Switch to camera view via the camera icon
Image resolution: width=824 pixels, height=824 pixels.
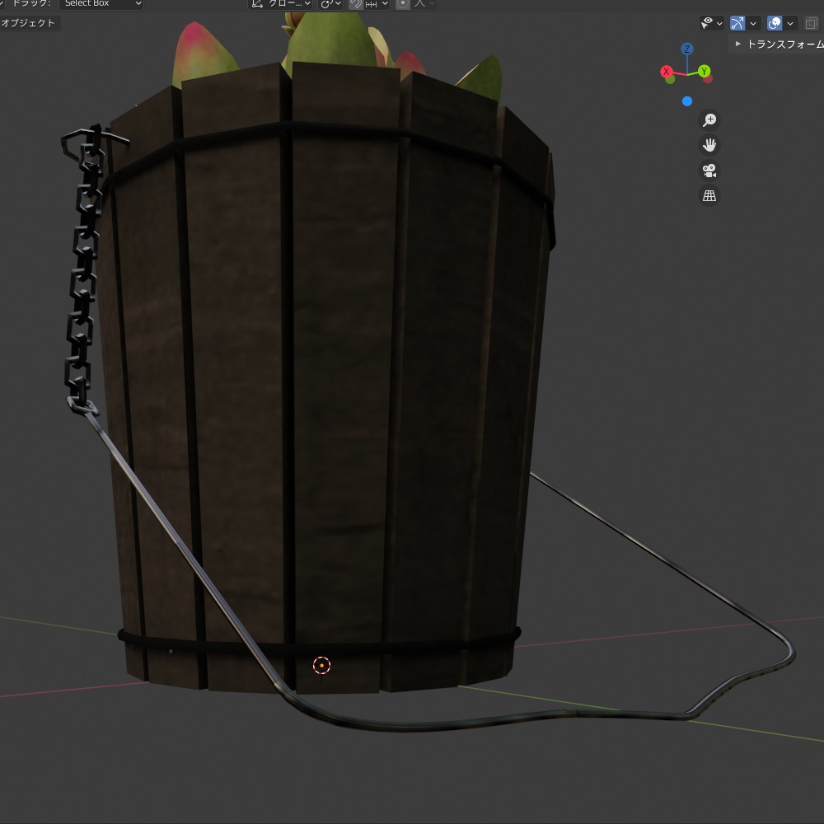(x=709, y=171)
